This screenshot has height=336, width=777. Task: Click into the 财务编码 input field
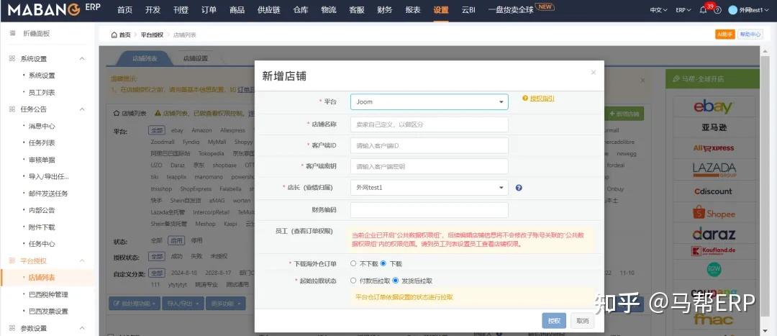429,209
